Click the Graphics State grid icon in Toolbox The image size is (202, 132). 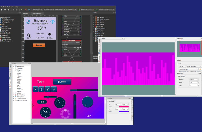(x=16, y=95)
